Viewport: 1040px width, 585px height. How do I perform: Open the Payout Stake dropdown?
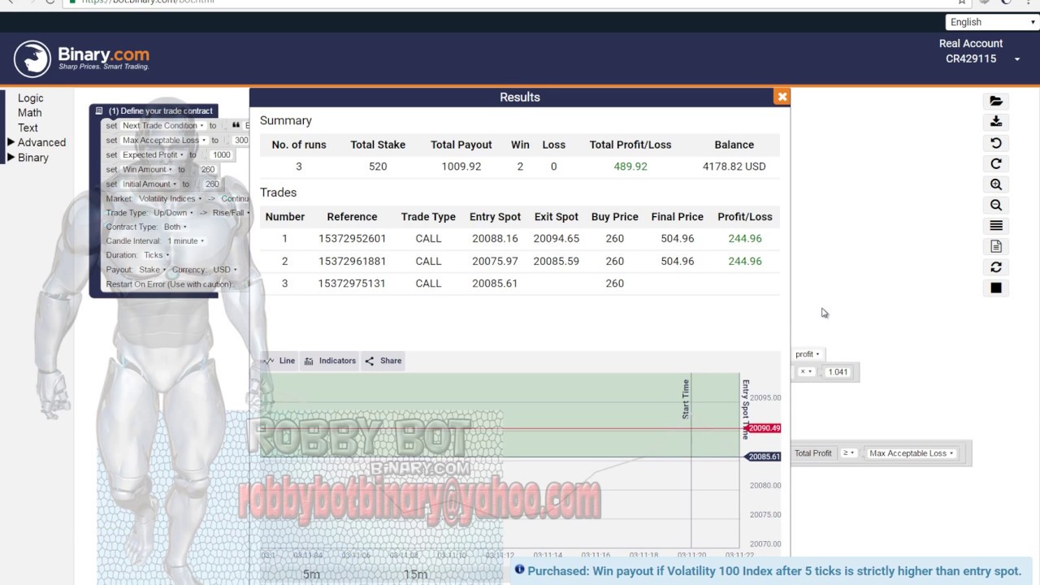click(152, 270)
